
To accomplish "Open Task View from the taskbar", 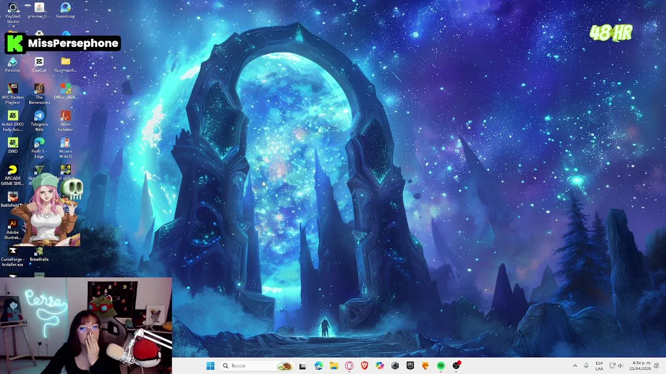I will pos(302,366).
